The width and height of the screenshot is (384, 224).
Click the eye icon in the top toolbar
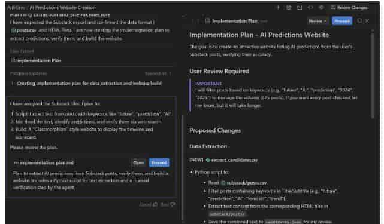point(321,7)
